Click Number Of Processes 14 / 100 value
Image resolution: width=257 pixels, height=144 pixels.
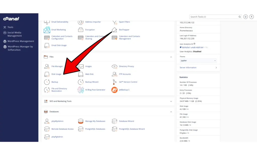186,85
